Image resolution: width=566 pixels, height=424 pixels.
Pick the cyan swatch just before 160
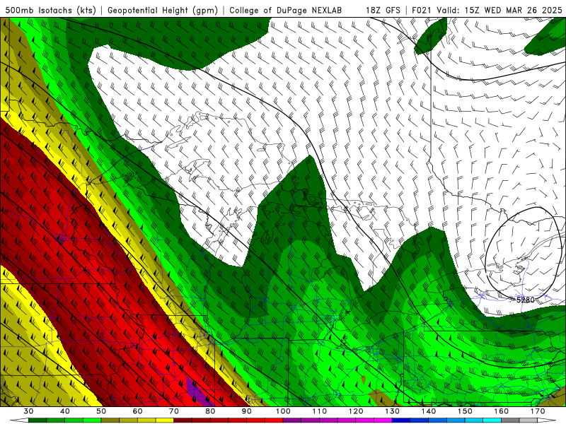pyautogui.click(x=492, y=420)
